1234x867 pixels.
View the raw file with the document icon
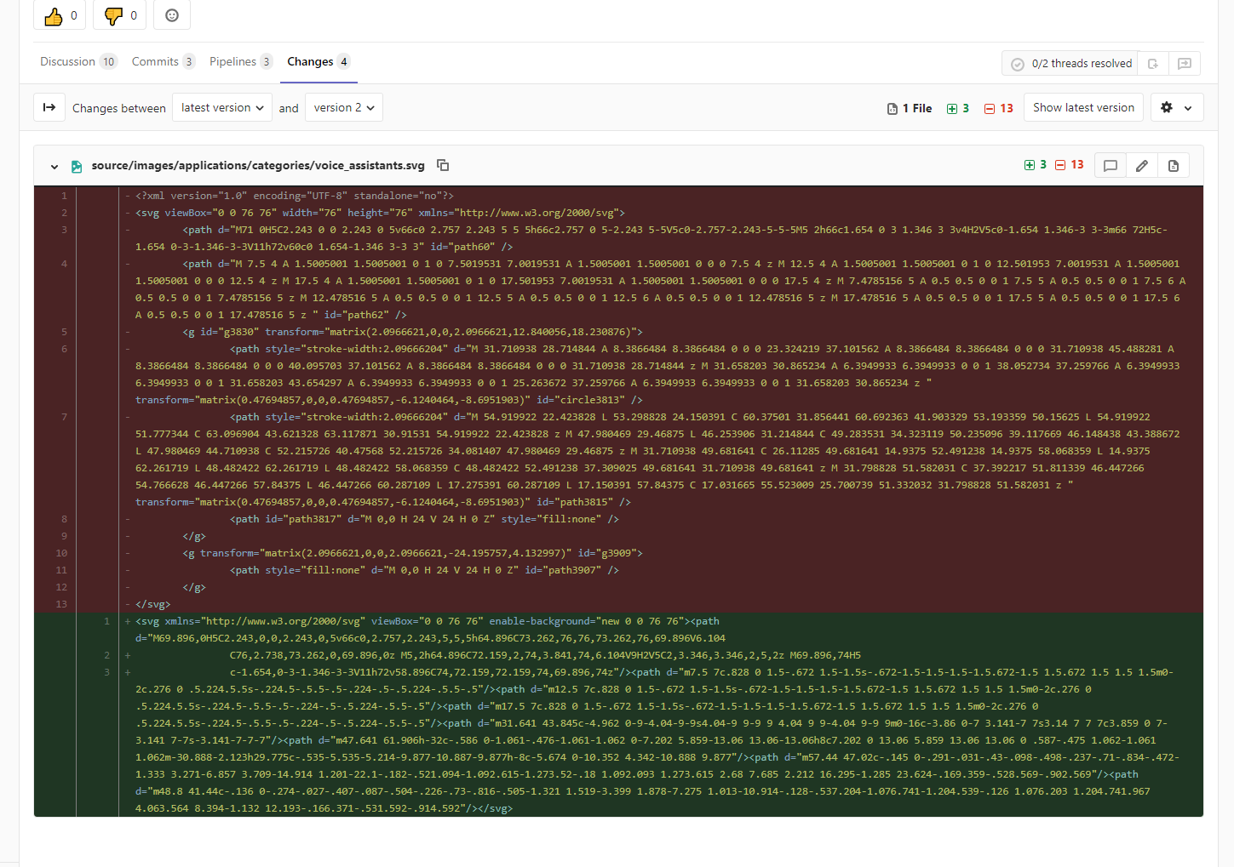click(x=1174, y=165)
